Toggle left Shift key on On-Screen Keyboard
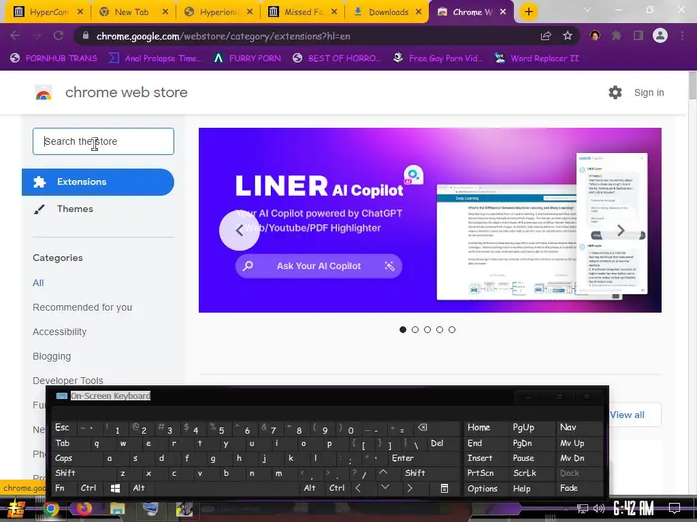The image size is (697, 522). [65, 473]
